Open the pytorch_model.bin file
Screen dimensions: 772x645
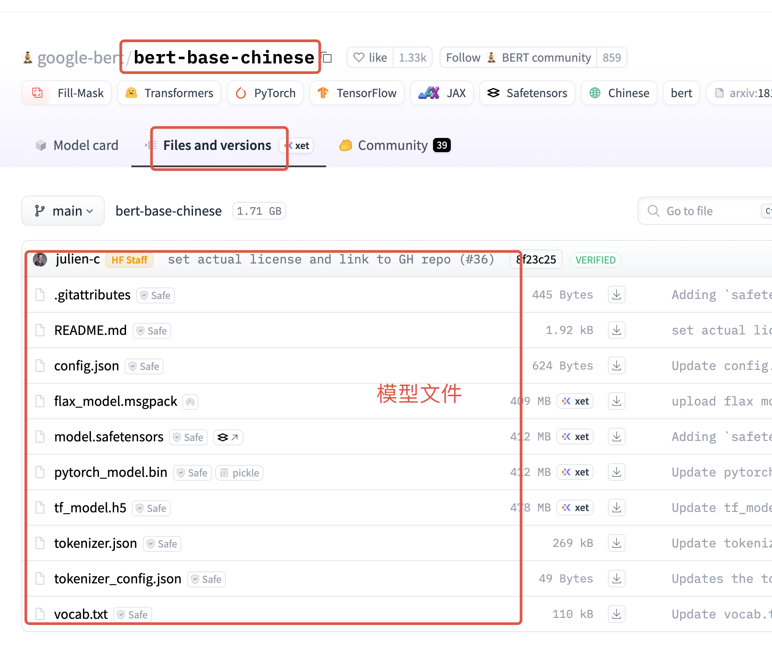[110, 472]
